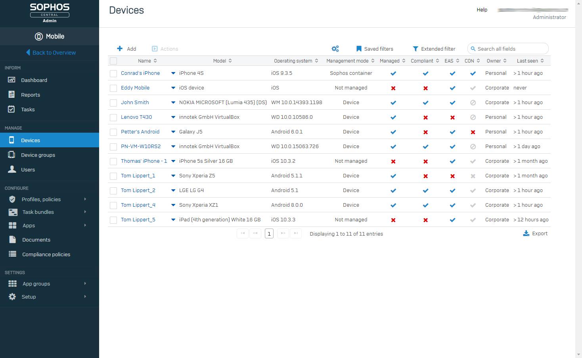Click the Device groups icon

11,155
